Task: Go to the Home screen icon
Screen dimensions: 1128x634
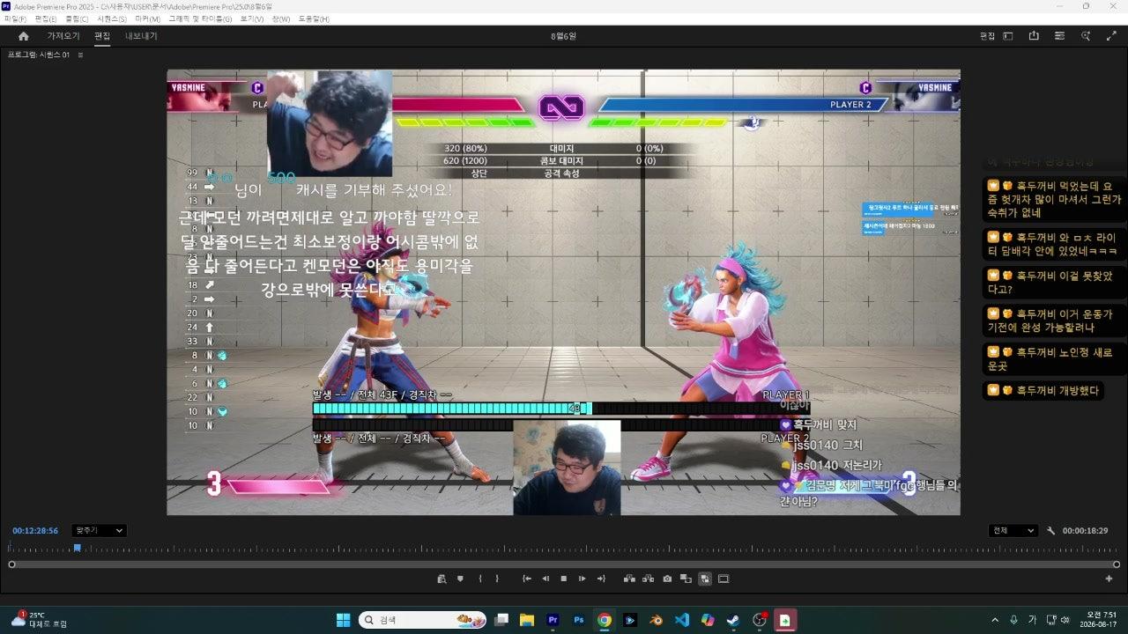Action: click(x=24, y=36)
